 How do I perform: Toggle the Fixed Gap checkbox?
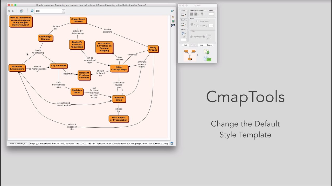pyautogui.click(x=198, y=26)
